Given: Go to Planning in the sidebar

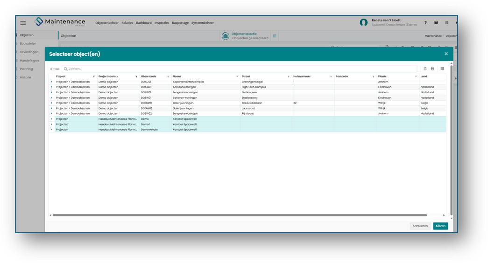Looking at the screenshot, I should click(x=26, y=69).
